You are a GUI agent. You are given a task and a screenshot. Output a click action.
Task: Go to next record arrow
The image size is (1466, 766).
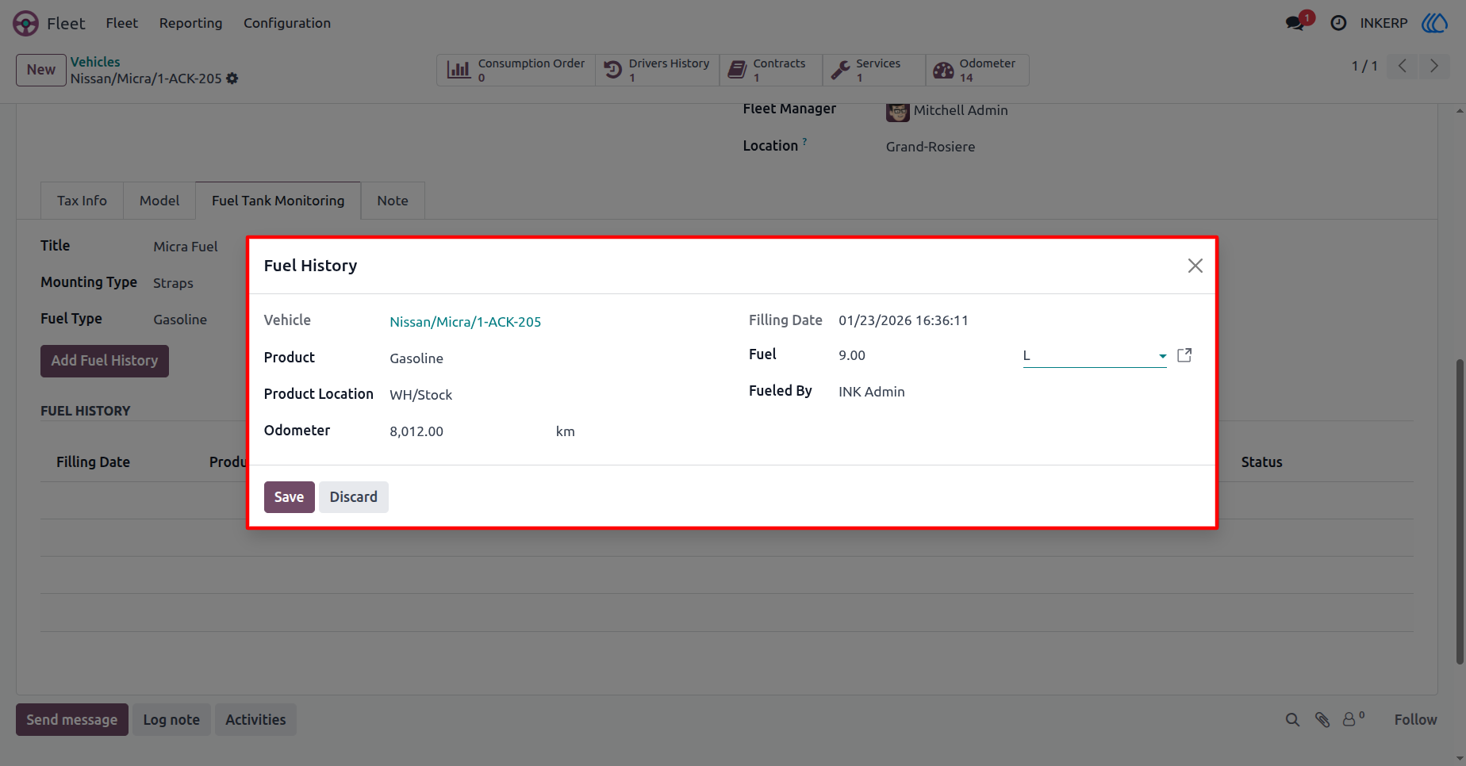1434,66
